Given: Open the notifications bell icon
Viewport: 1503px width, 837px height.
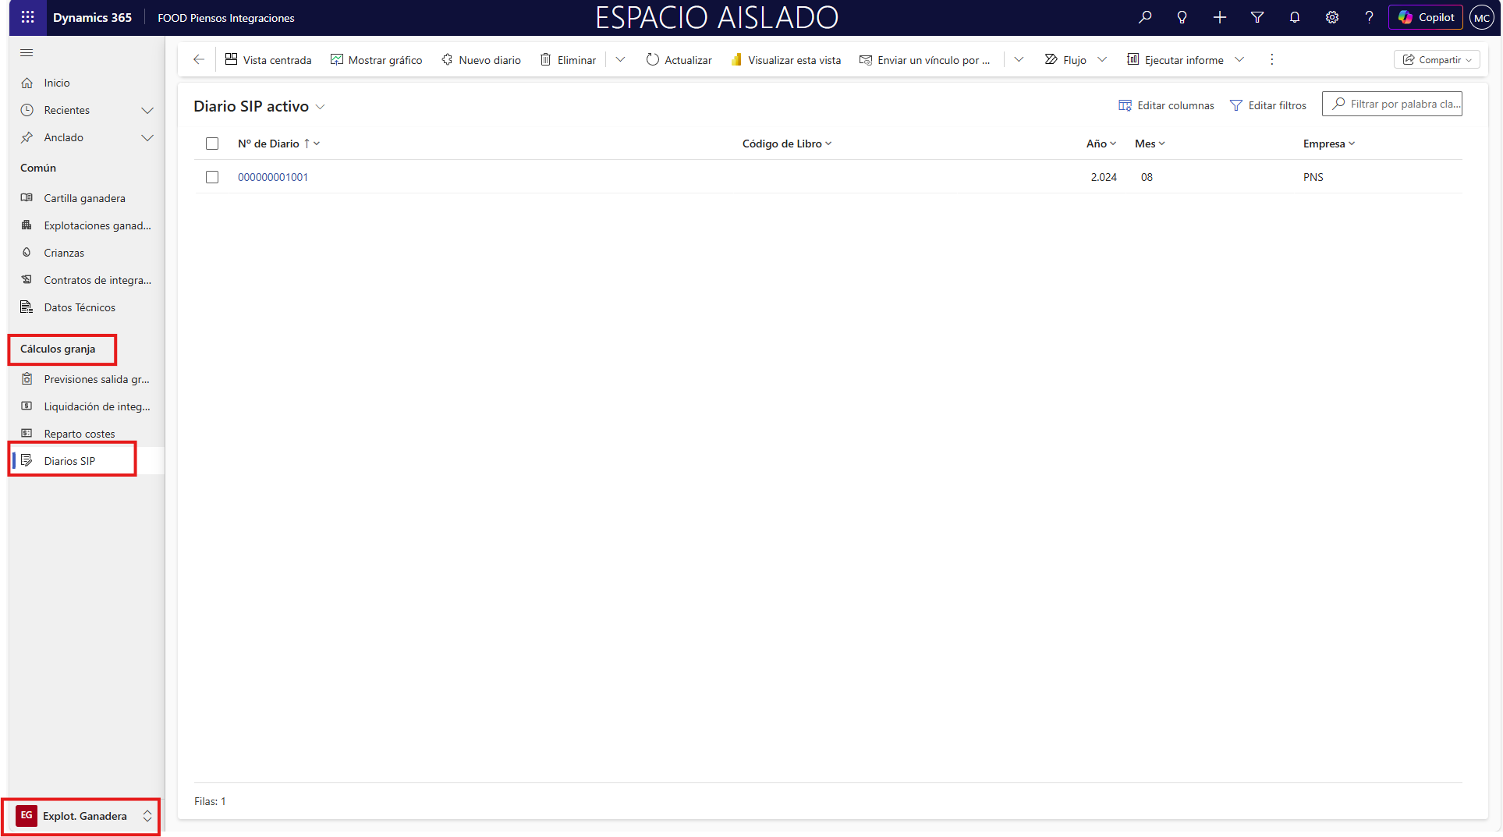Looking at the screenshot, I should [1295, 17].
